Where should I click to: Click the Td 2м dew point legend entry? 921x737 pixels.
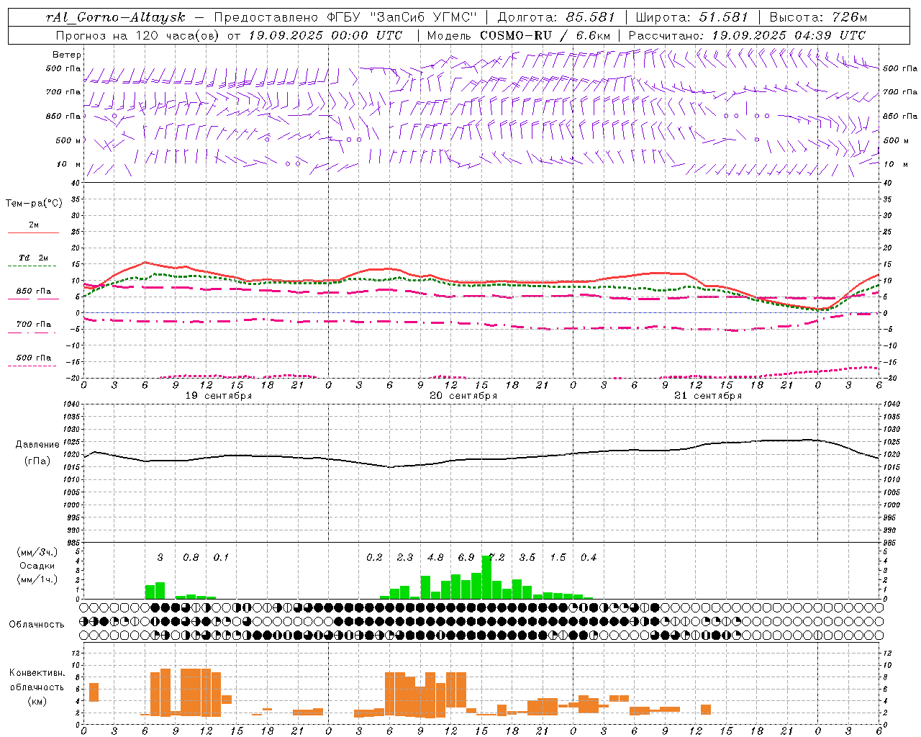pyautogui.click(x=34, y=258)
